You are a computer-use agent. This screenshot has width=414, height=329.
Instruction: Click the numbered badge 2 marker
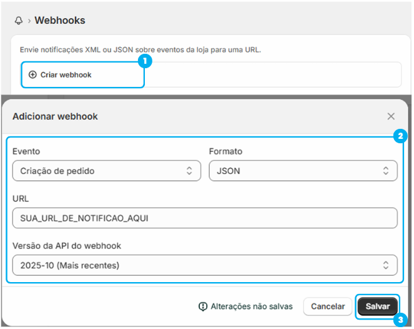(x=402, y=134)
